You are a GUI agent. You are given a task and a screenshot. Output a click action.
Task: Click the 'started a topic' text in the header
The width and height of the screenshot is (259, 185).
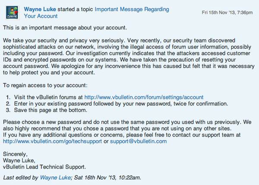pyautogui.click(x=75, y=9)
